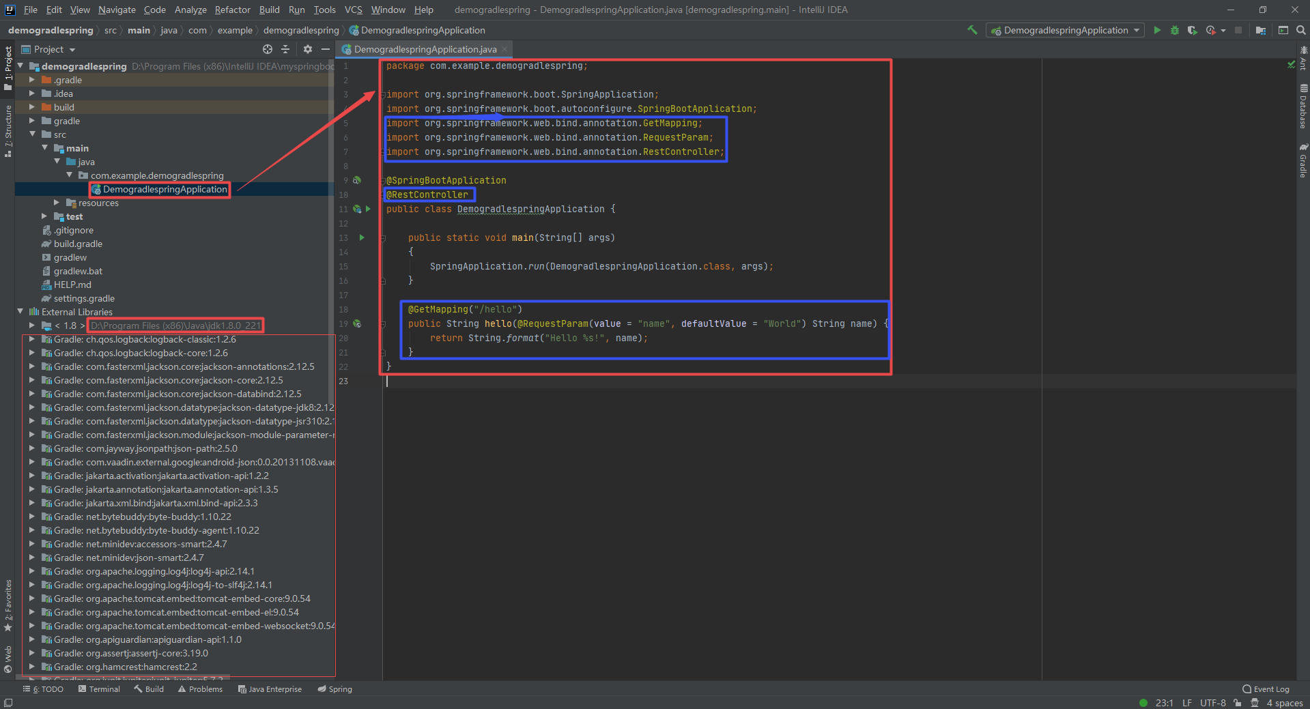This screenshot has width=1310, height=709.
Task: Expand the resources folder
Action: tap(57, 203)
